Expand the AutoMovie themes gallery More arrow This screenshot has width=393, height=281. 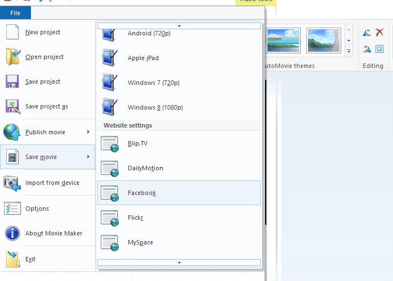349,51
